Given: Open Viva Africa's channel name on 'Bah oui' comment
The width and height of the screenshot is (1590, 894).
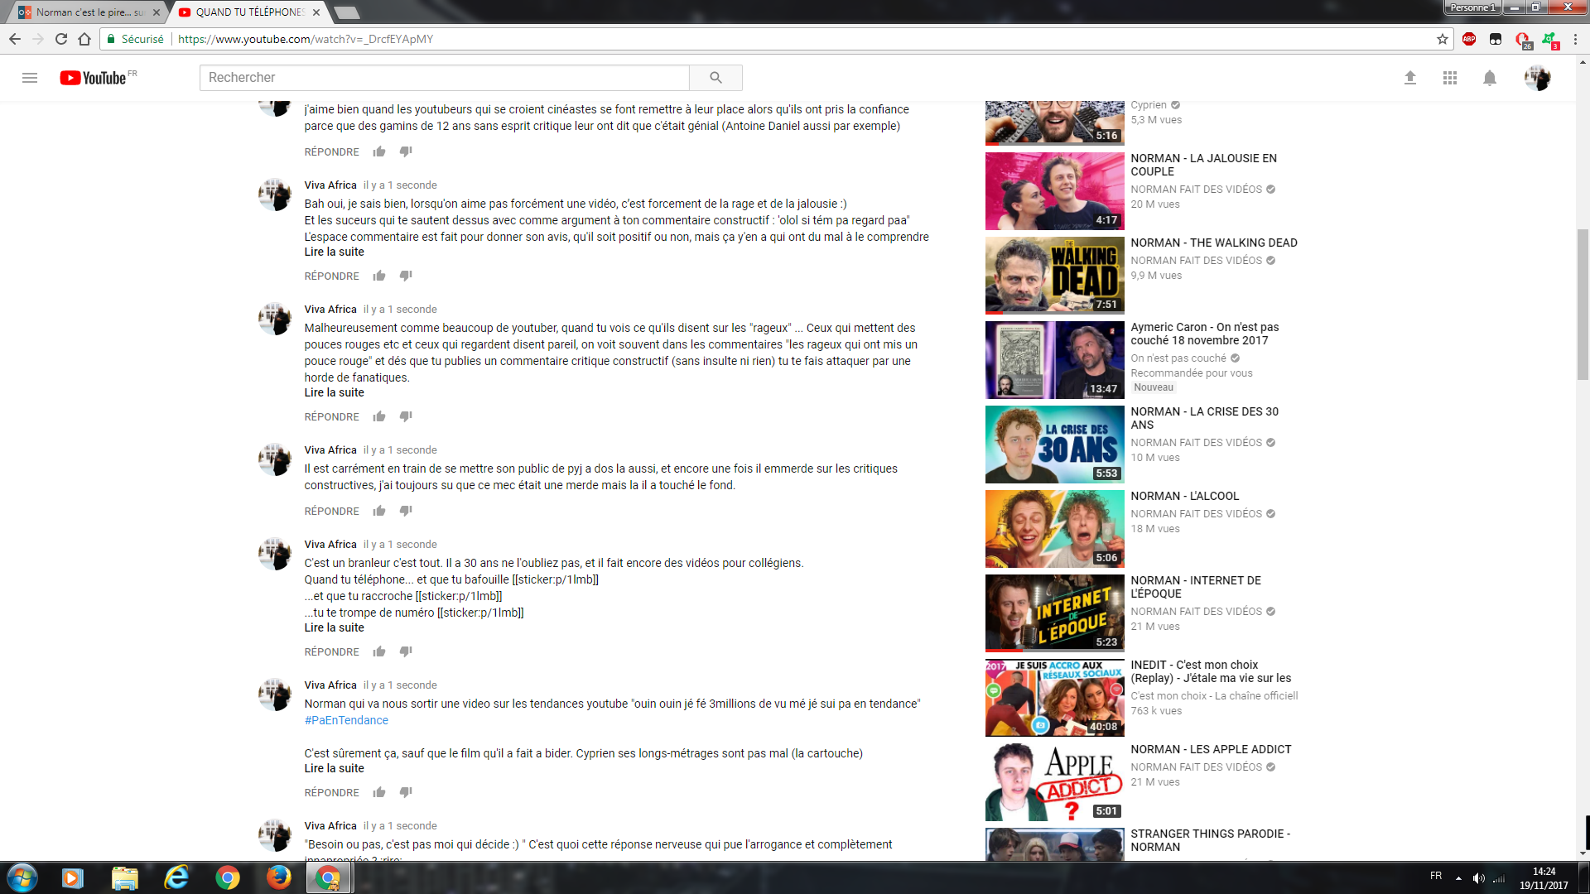Looking at the screenshot, I should (330, 185).
